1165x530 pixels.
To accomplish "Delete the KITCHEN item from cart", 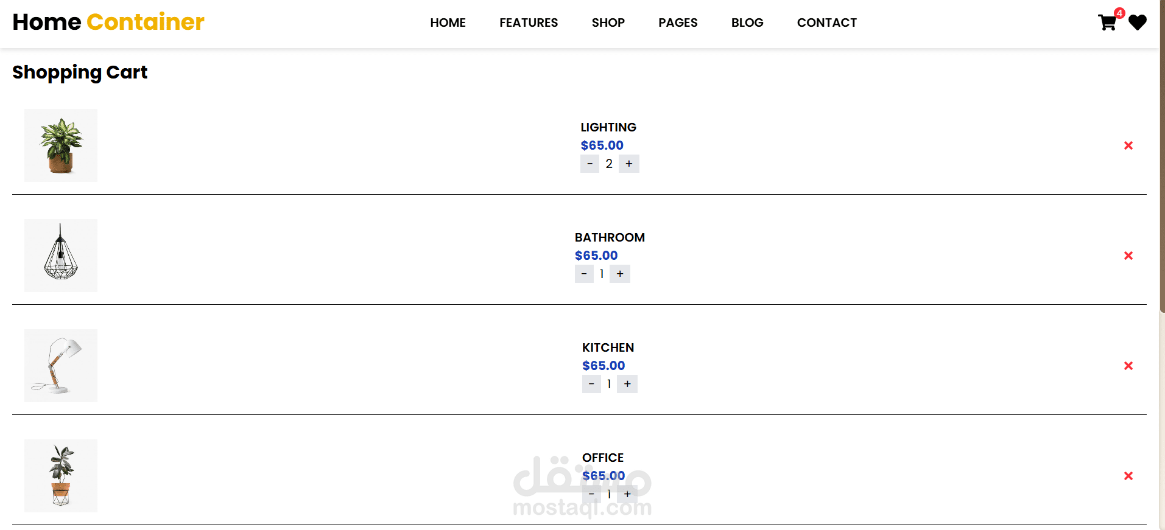I will point(1128,366).
